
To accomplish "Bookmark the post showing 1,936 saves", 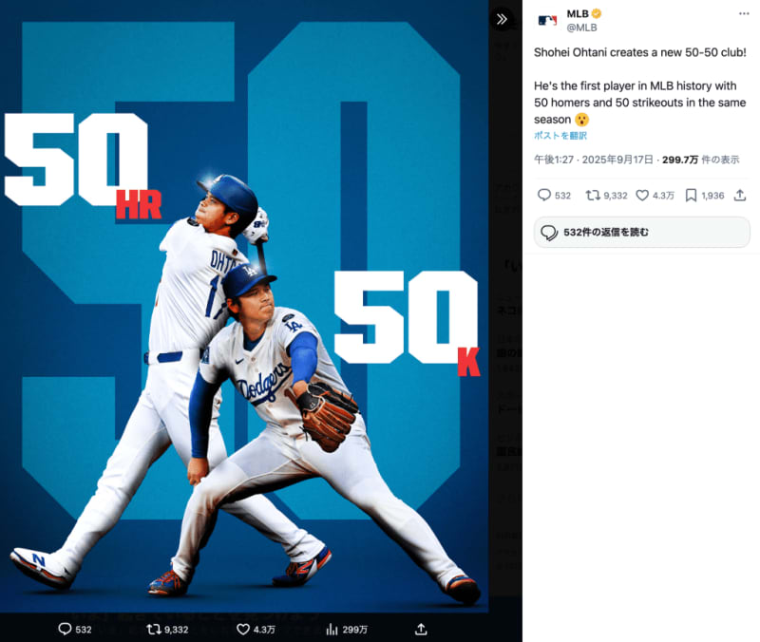I will [691, 195].
